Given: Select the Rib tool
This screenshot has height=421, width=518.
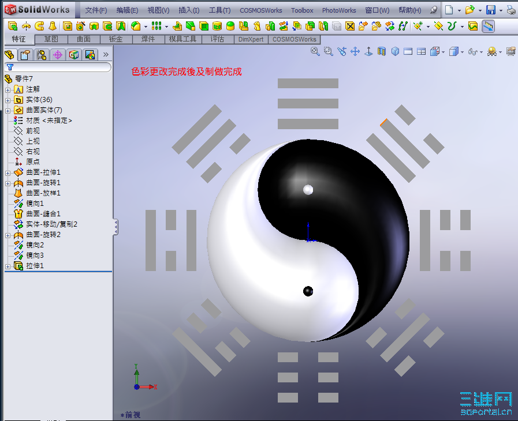Looking at the screenshot, I should pyautogui.click(x=177, y=26).
